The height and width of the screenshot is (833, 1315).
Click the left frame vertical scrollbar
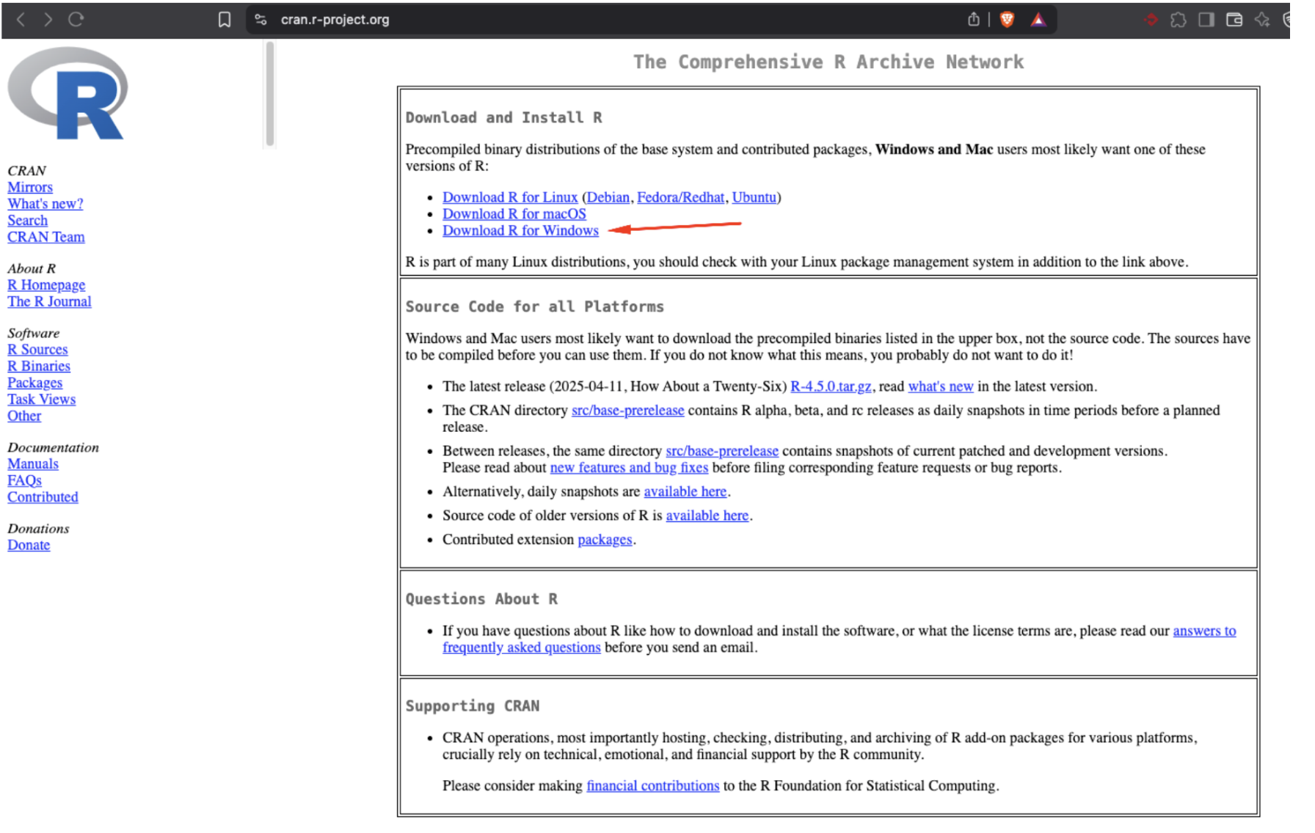click(270, 94)
